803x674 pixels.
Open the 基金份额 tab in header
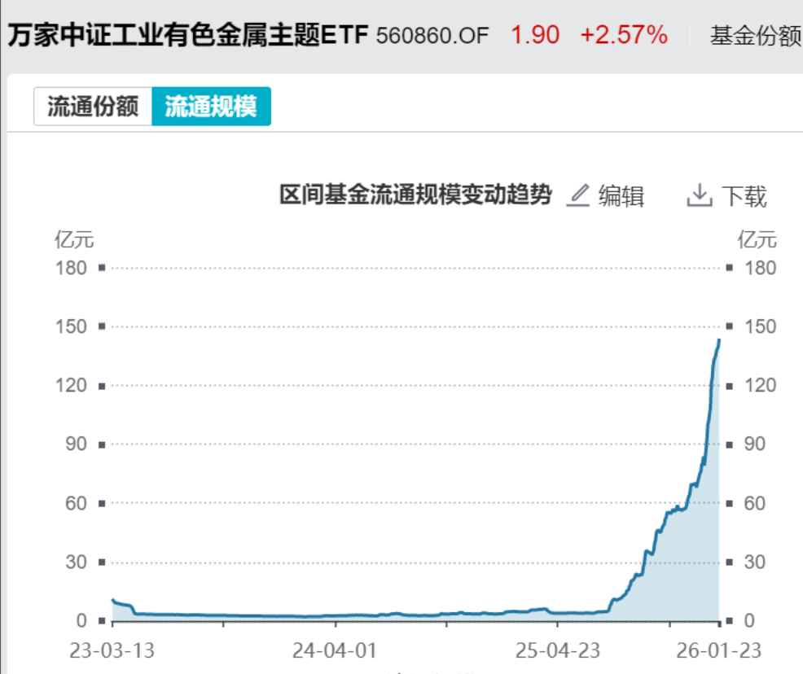click(x=755, y=36)
